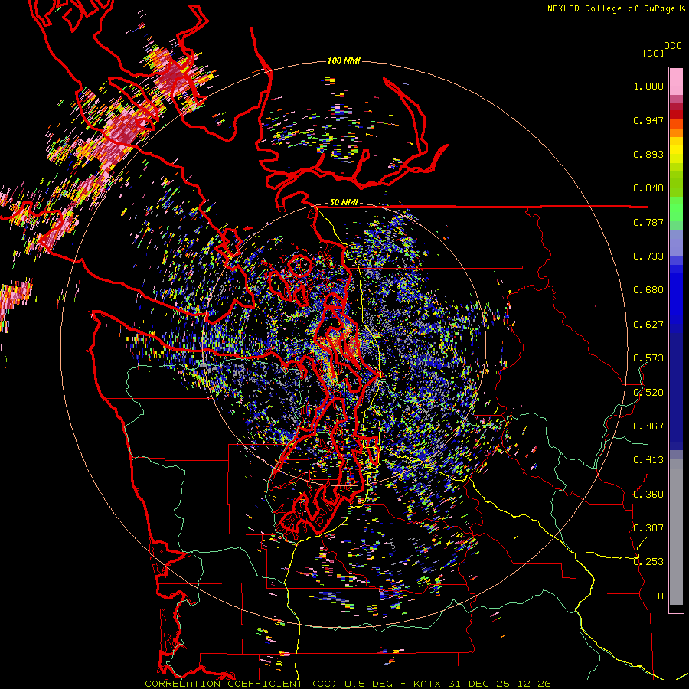Click the 0.253 scale value
The height and width of the screenshot is (689, 689).
coord(648,562)
